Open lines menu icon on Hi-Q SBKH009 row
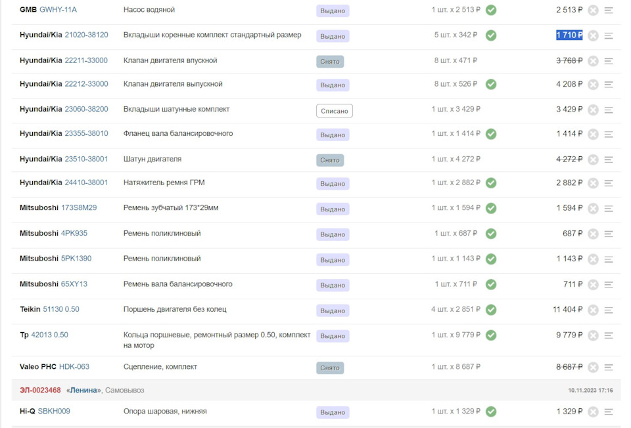The image size is (631, 428). 609,412
